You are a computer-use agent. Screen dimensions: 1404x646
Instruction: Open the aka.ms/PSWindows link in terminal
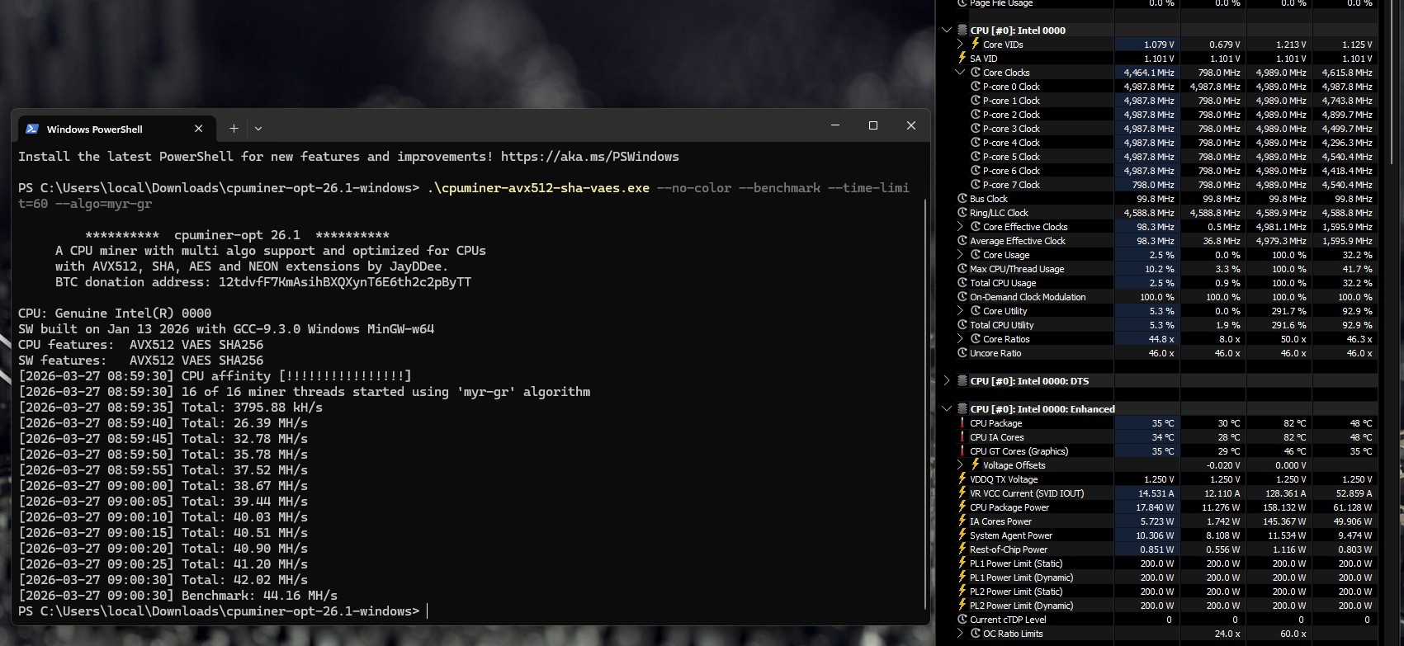[x=590, y=157]
